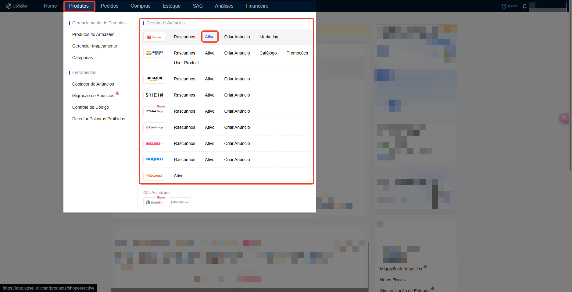572x292 pixels.
Task: Open Copiador de Anúncios tool
Action: point(93,84)
